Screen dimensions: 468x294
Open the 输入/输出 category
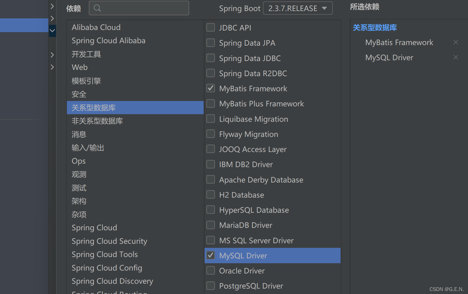click(135, 147)
